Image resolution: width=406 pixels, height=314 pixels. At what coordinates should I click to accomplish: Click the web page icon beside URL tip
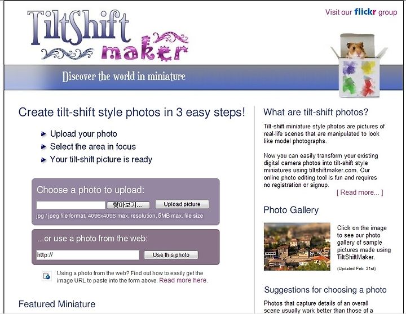[47, 276]
